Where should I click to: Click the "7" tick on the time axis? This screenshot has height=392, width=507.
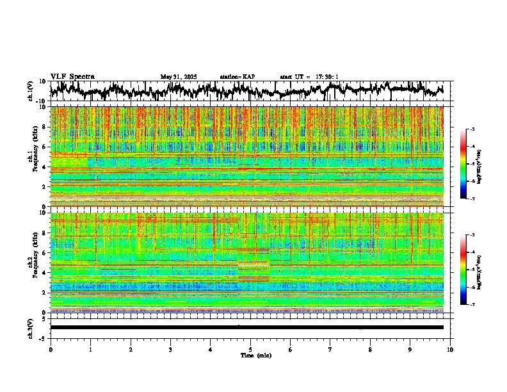click(x=330, y=350)
